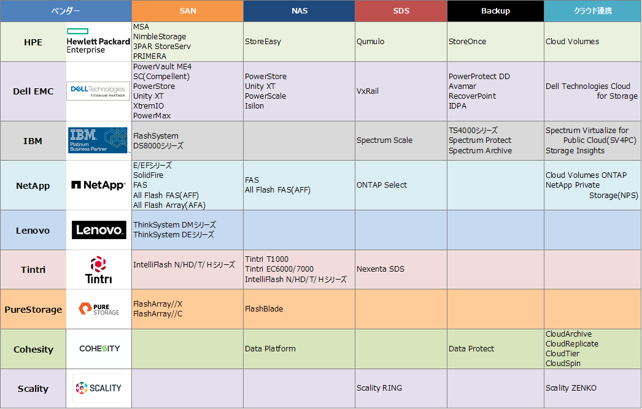The width and height of the screenshot is (642, 409).
Task: Select the クラウド連携 column header
Action: [592, 11]
